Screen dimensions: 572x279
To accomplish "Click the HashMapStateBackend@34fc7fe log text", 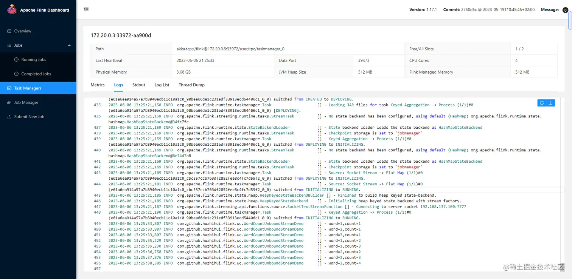I will [x=158, y=122].
